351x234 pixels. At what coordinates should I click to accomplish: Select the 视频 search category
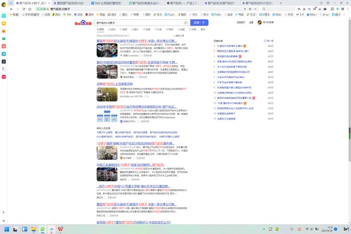[x=123, y=29]
